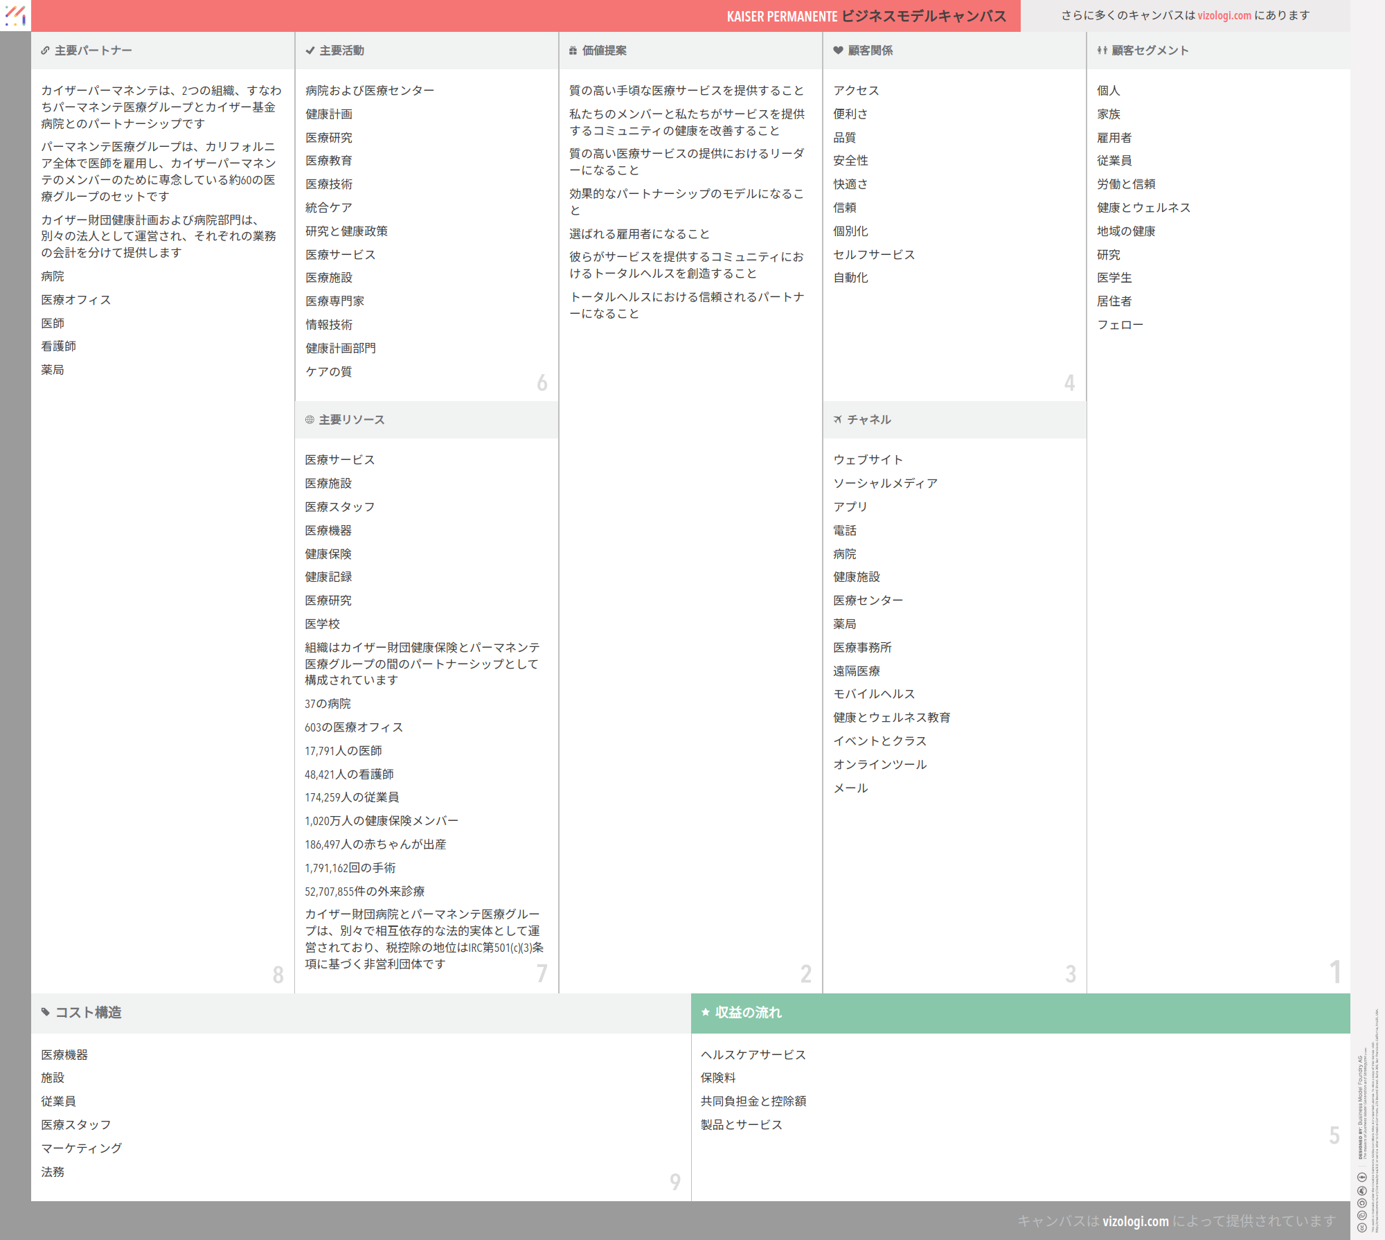Click the star icon beside 収益の流れ

pos(706,1012)
